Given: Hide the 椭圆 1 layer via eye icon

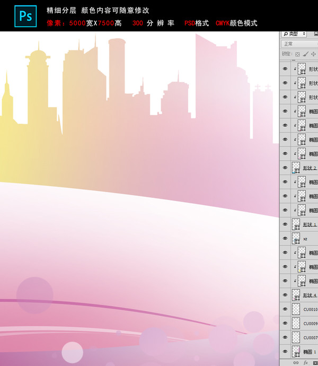Looking at the screenshot, I should click(x=285, y=351).
